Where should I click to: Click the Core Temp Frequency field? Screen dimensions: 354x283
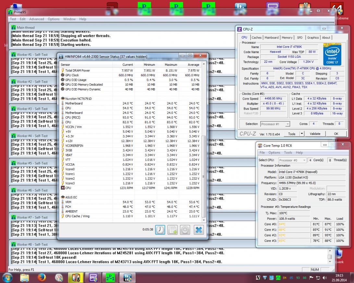(311, 183)
